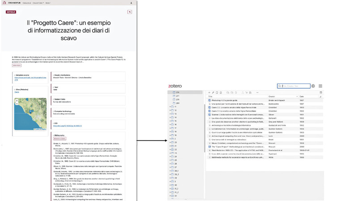Click the more actions dash icon in Zotero toolbar
This screenshot has width=358, height=201.
tap(257, 92)
